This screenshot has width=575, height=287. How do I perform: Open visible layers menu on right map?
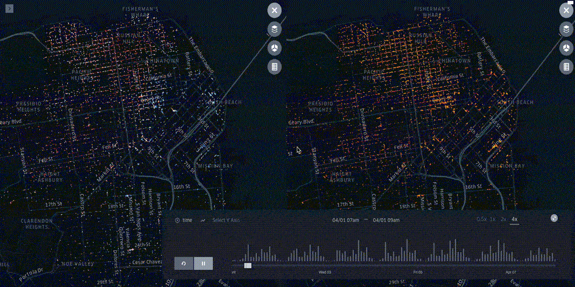(566, 29)
